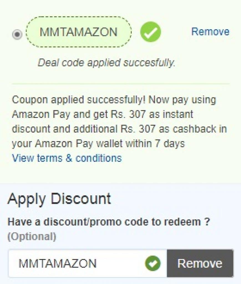Click the dashed MMTAMAZON coupon badge
Screen dimensions: 241x284
click(x=79, y=32)
